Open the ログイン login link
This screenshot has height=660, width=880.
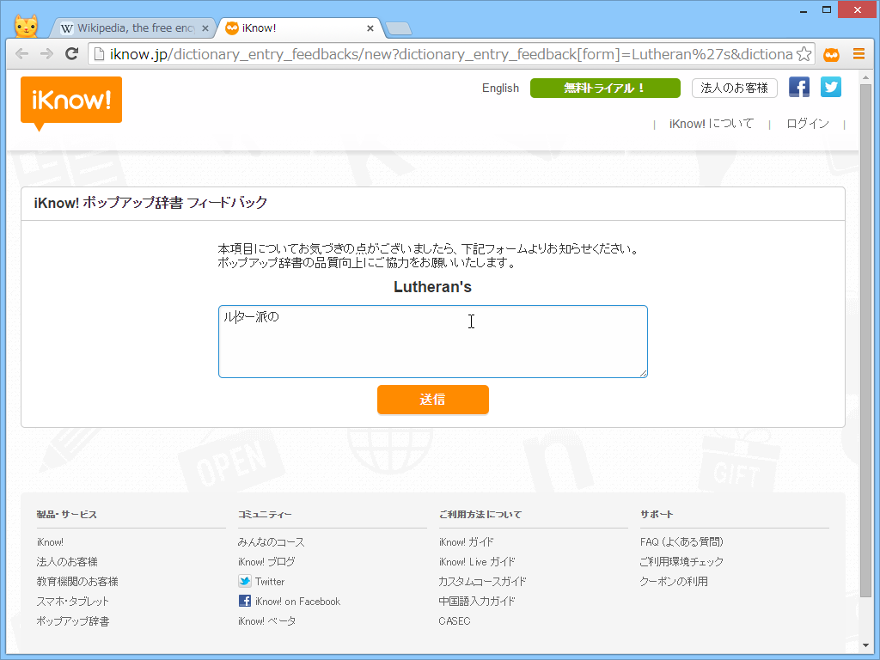coord(806,123)
